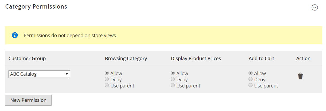The width and height of the screenshot is (326, 111).
Task: Open the ABC Catalog customer group dropdown
Action: [39, 74]
